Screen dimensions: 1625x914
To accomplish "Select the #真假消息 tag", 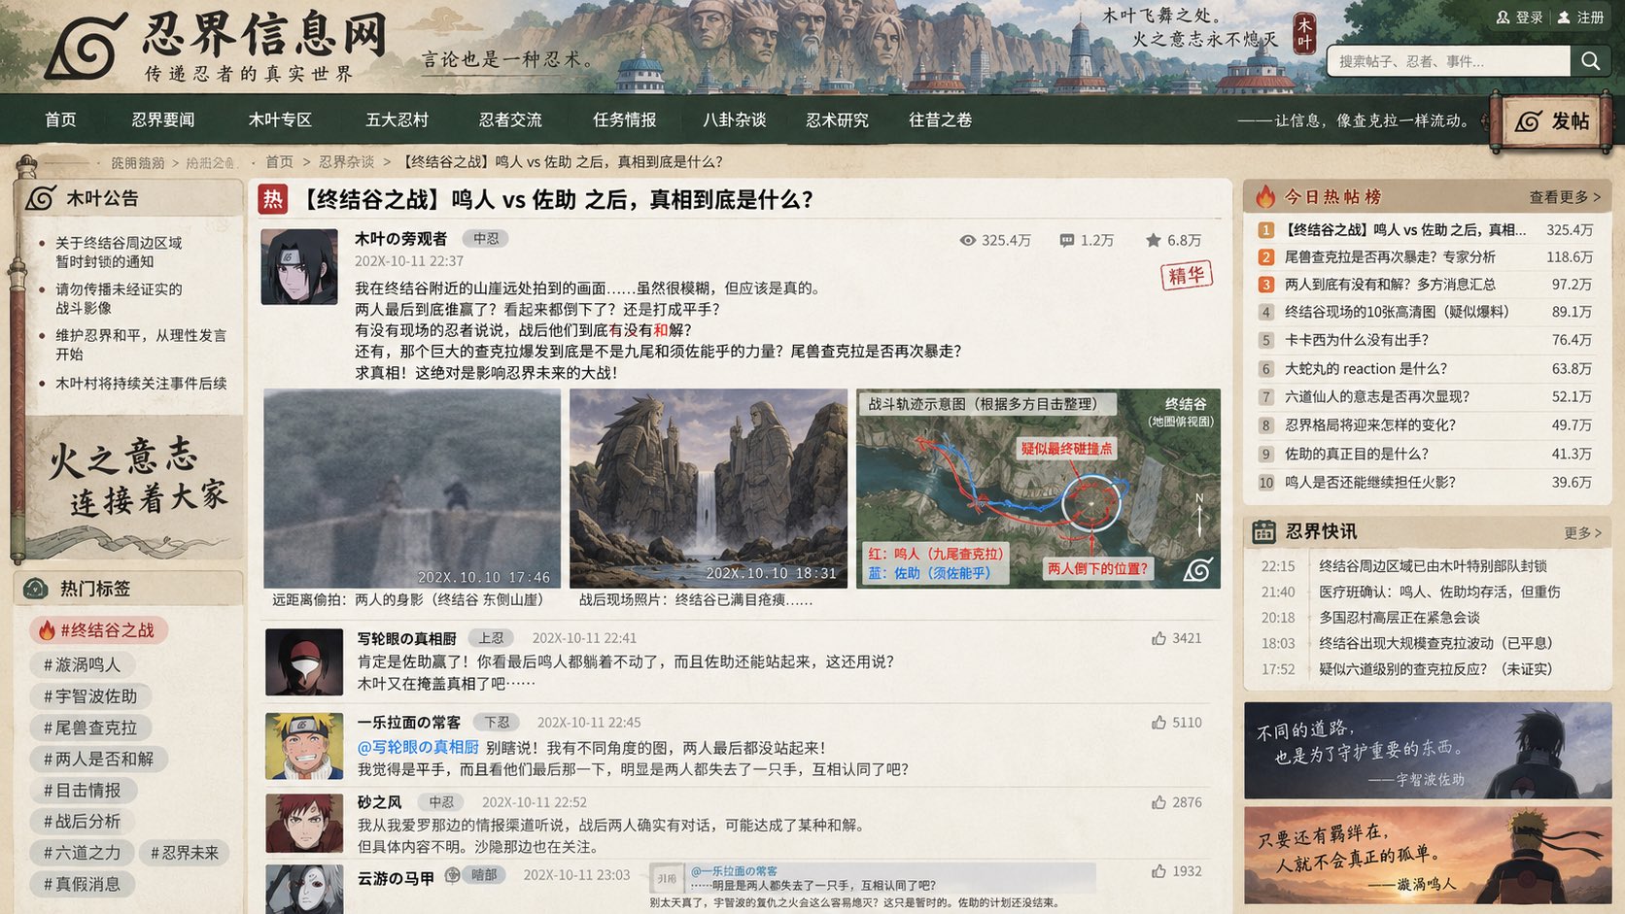I will [83, 884].
